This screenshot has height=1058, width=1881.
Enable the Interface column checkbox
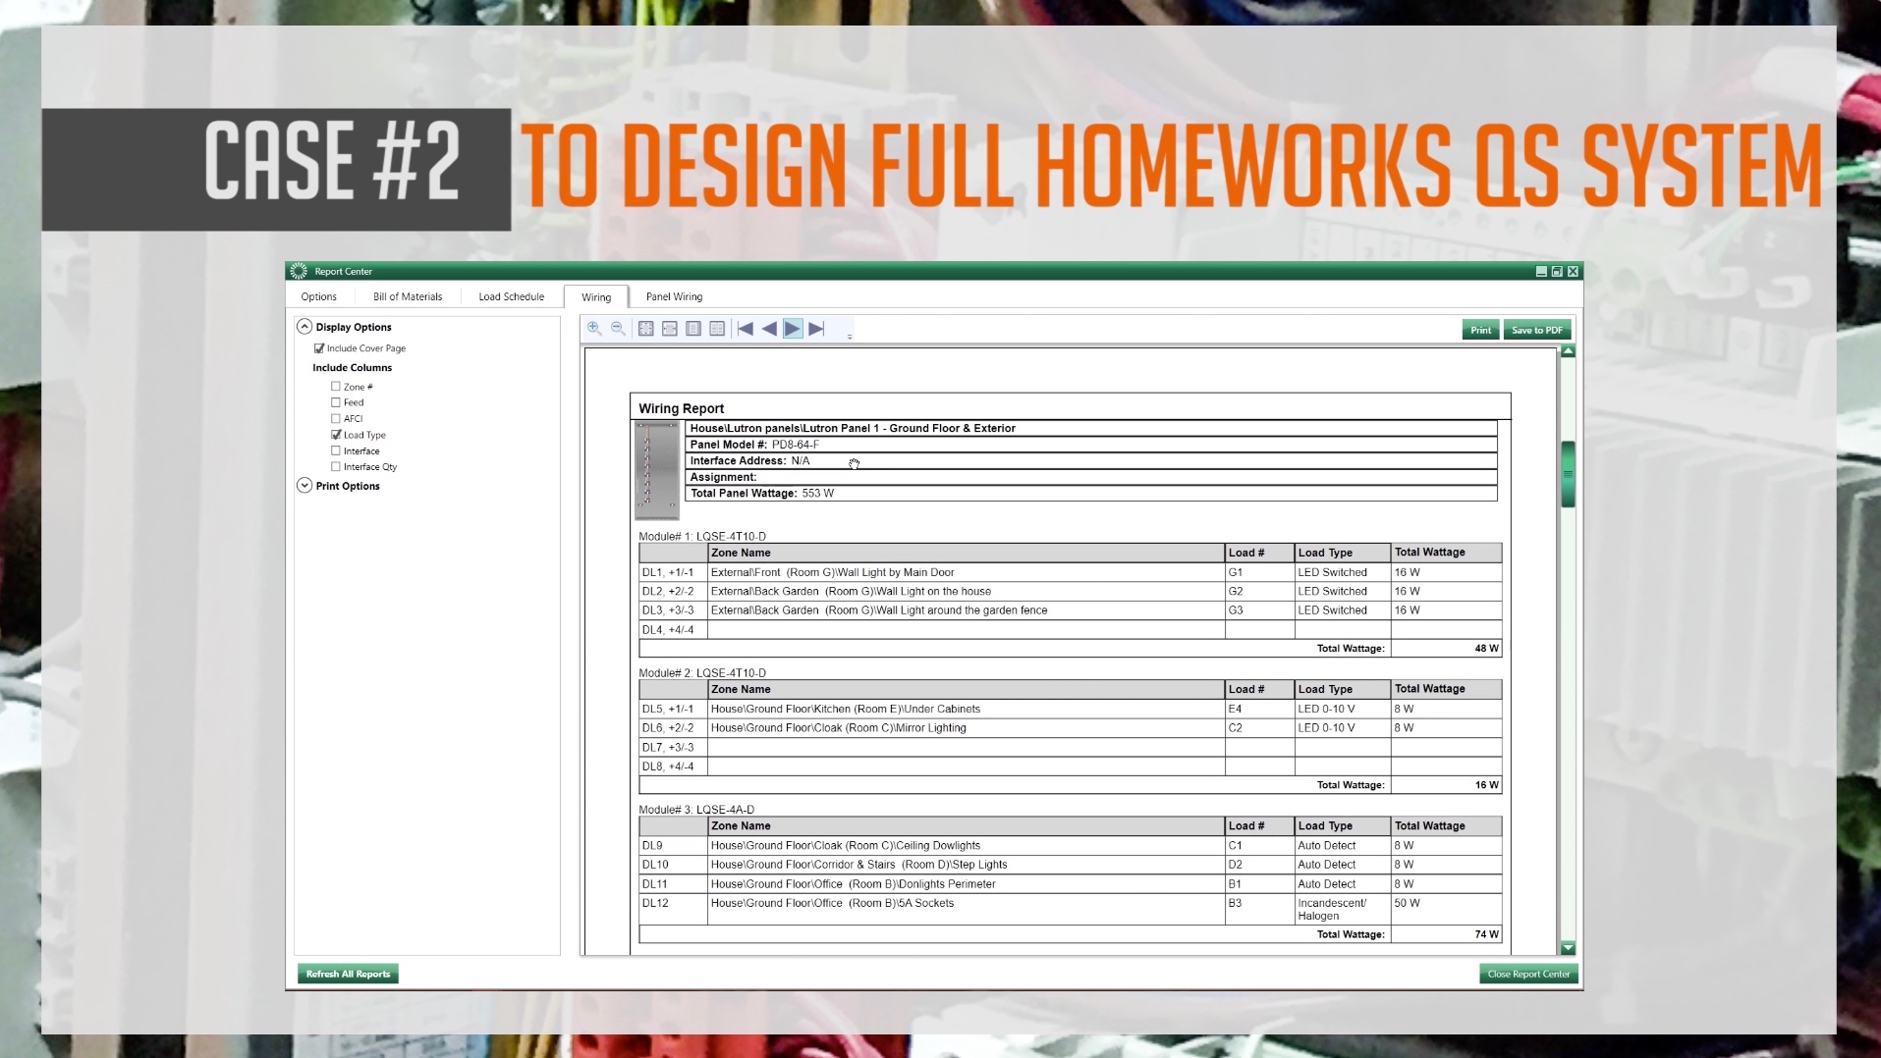[x=336, y=450]
